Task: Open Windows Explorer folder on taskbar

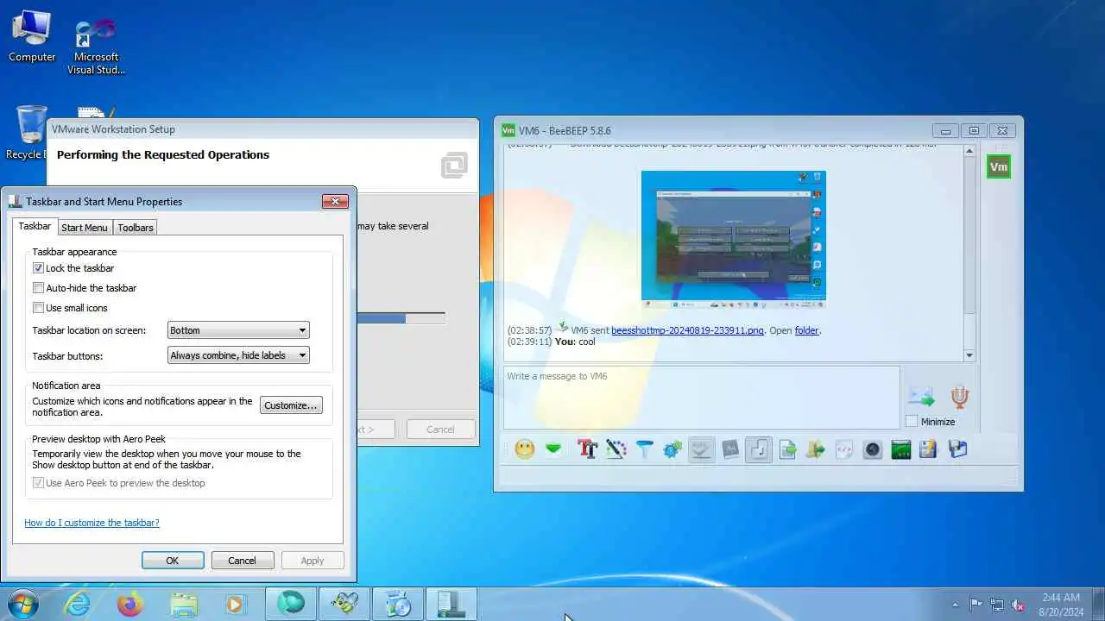Action: pos(183,604)
